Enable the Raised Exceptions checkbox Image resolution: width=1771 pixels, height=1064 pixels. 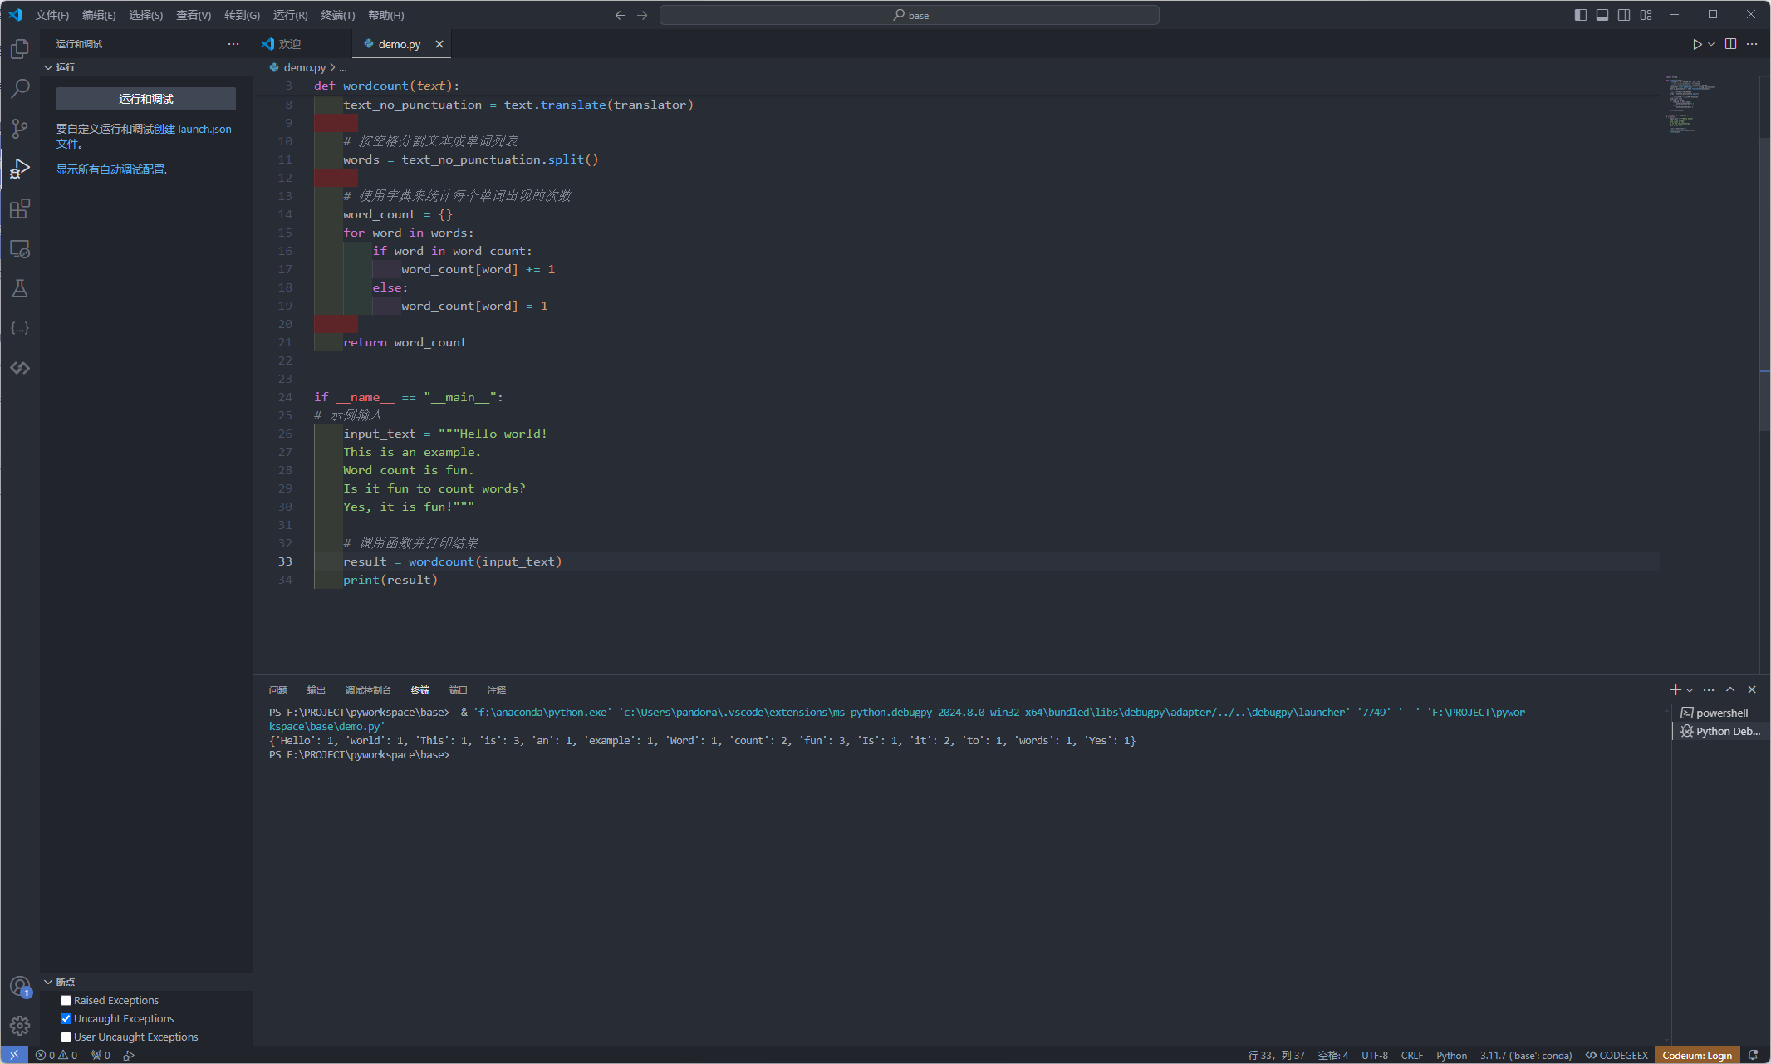coord(66,1000)
